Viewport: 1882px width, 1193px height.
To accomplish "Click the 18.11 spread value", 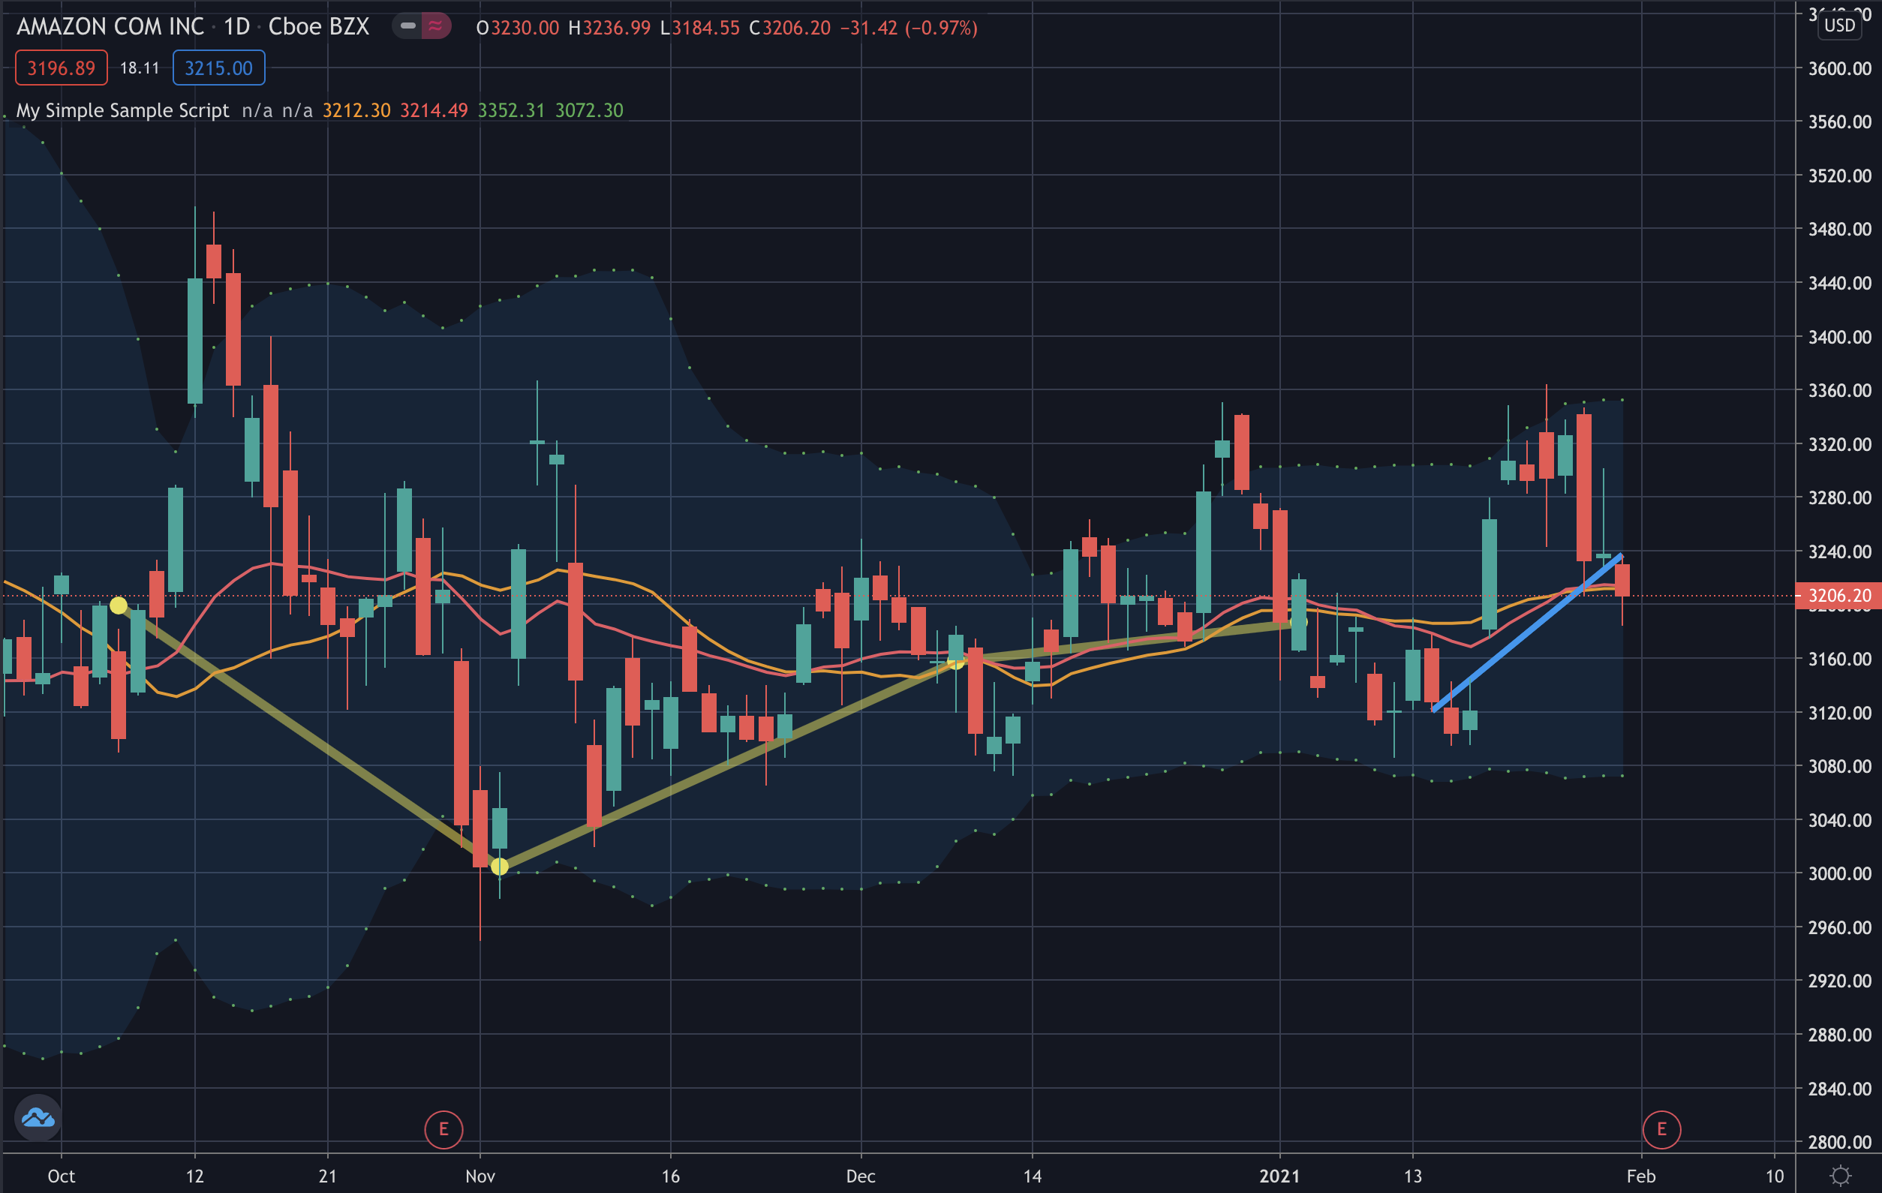I will point(139,68).
